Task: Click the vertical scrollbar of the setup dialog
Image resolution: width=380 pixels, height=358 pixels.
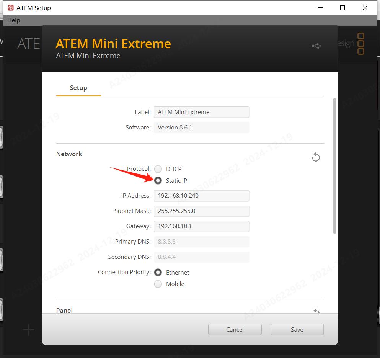Action: [334, 166]
